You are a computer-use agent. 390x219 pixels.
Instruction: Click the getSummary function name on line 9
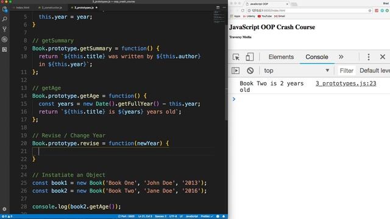click(x=96, y=49)
